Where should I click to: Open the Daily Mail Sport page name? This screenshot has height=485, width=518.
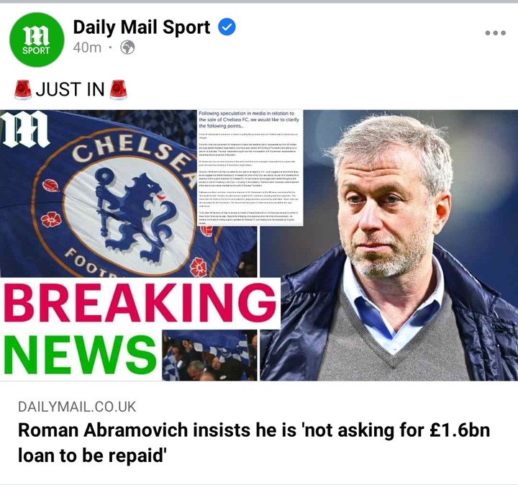[x=142, y=27]
